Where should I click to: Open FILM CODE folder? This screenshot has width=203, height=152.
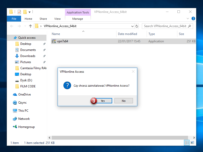click(x=28, y=86)
